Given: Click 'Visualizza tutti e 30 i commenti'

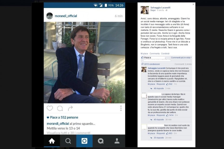Looking at the screenshot, I should pyautogui.click(x=69, y=133).
